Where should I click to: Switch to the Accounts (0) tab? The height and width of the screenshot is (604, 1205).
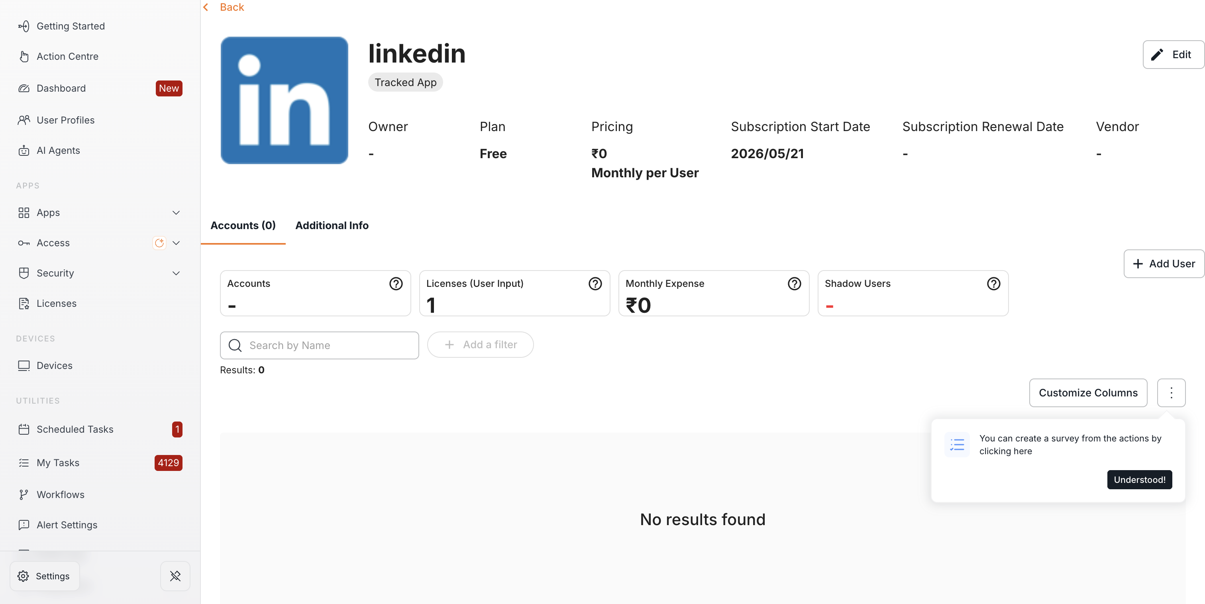pos(243,226)
